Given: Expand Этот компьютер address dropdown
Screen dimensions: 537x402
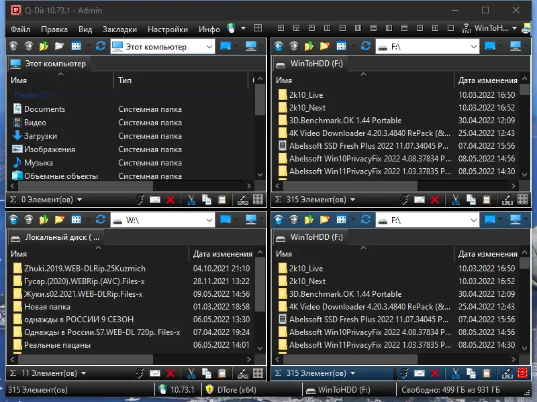Looking at the screenshot, I should click(209, 47).
